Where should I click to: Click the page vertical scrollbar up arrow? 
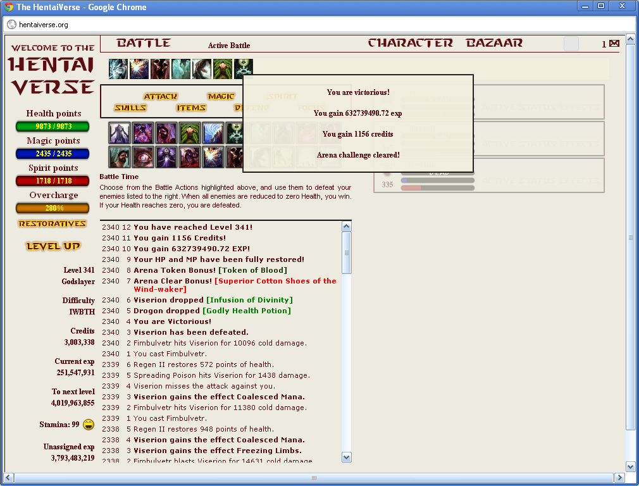[x=630, y=39]
